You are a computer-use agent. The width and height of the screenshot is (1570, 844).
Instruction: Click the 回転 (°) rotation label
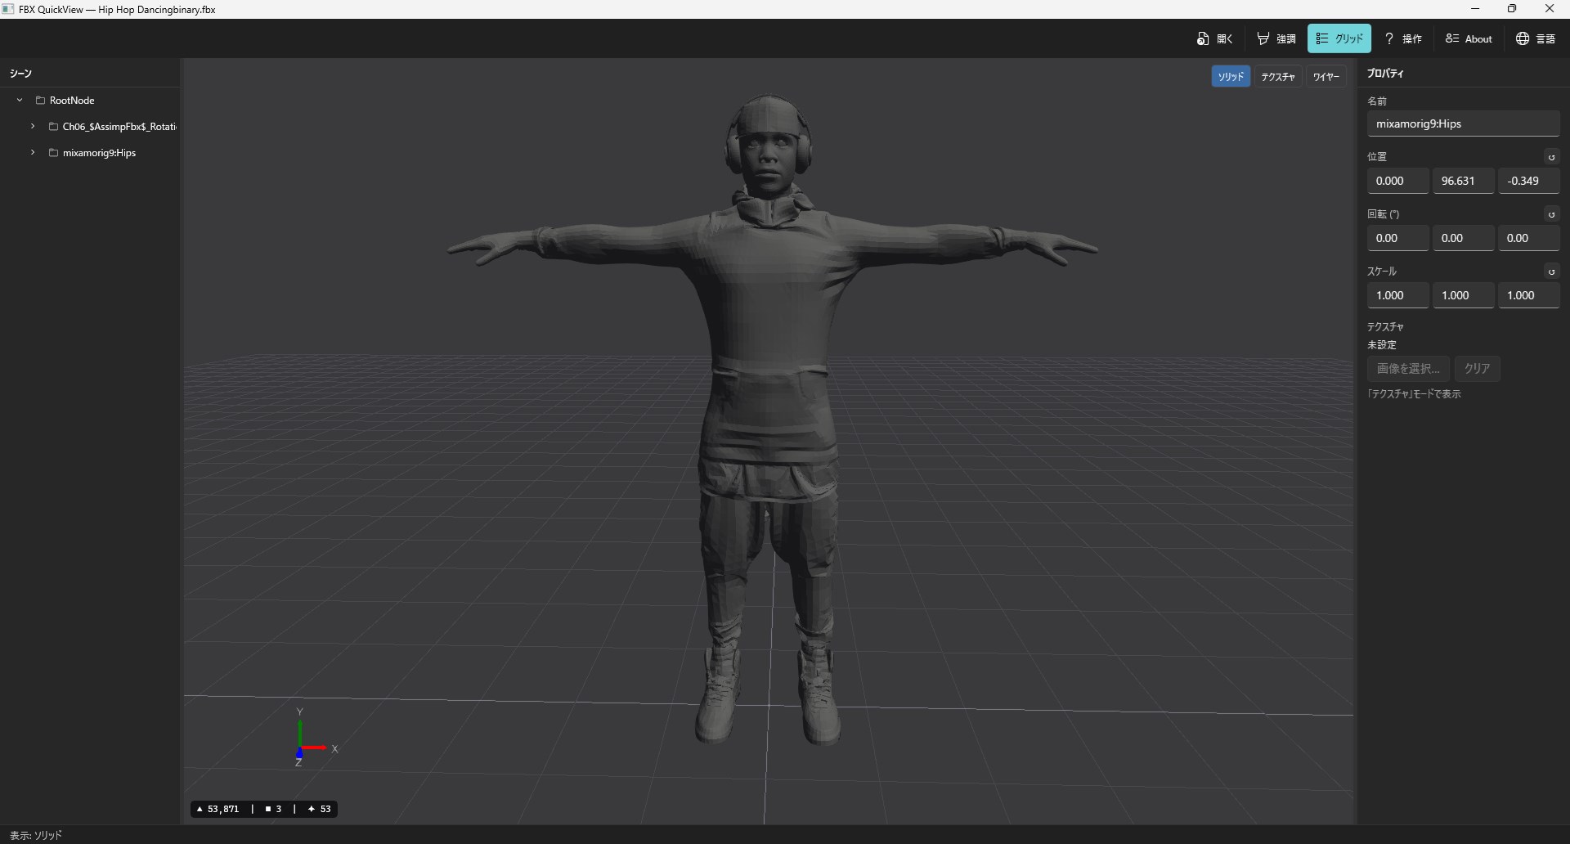tap(1384, 214)
